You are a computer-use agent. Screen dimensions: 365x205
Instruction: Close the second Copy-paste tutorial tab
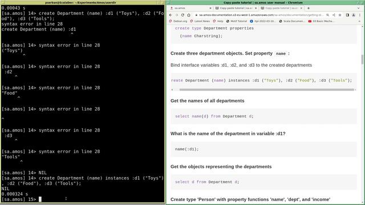pos(256,8)
